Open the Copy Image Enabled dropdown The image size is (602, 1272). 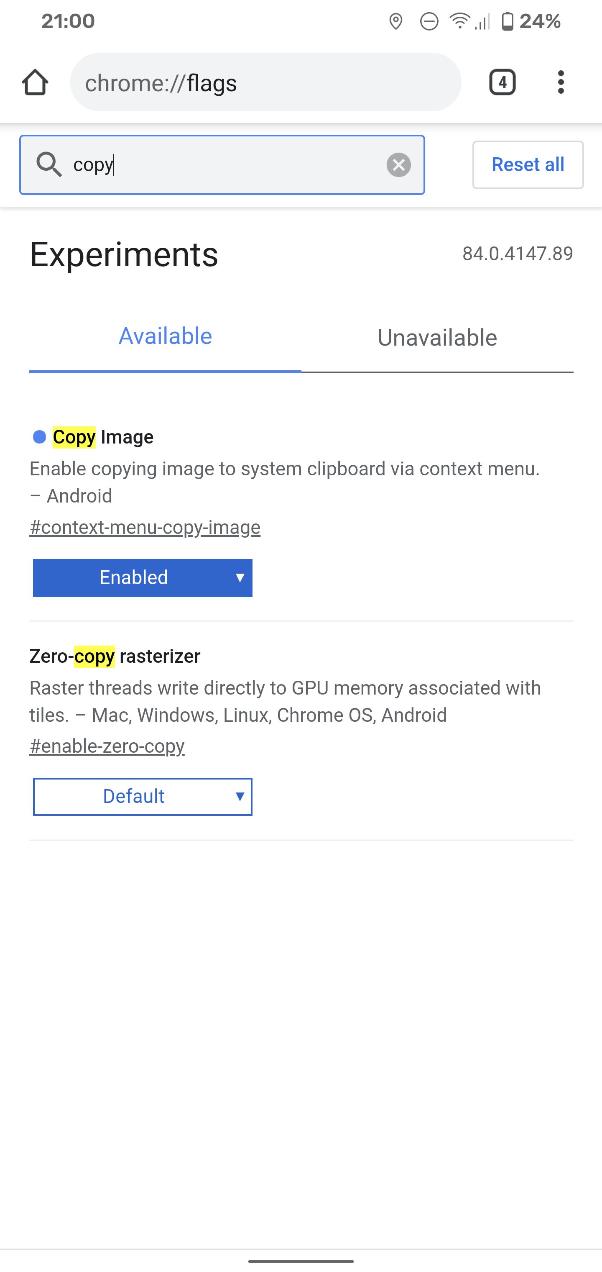(143, 578)
